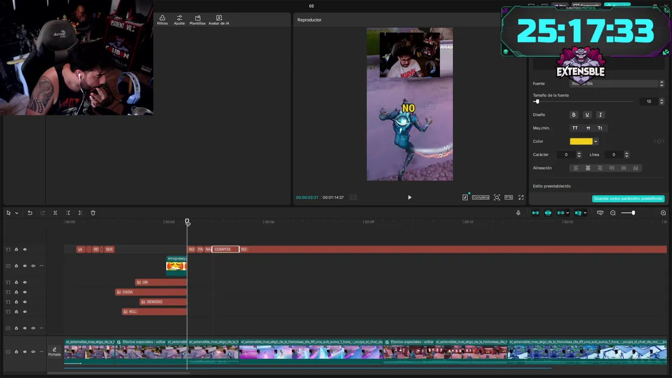The height and width of the screenshot is (378, 672).
Task: Lock the CADA text track
Action: (x=16, y=292)
